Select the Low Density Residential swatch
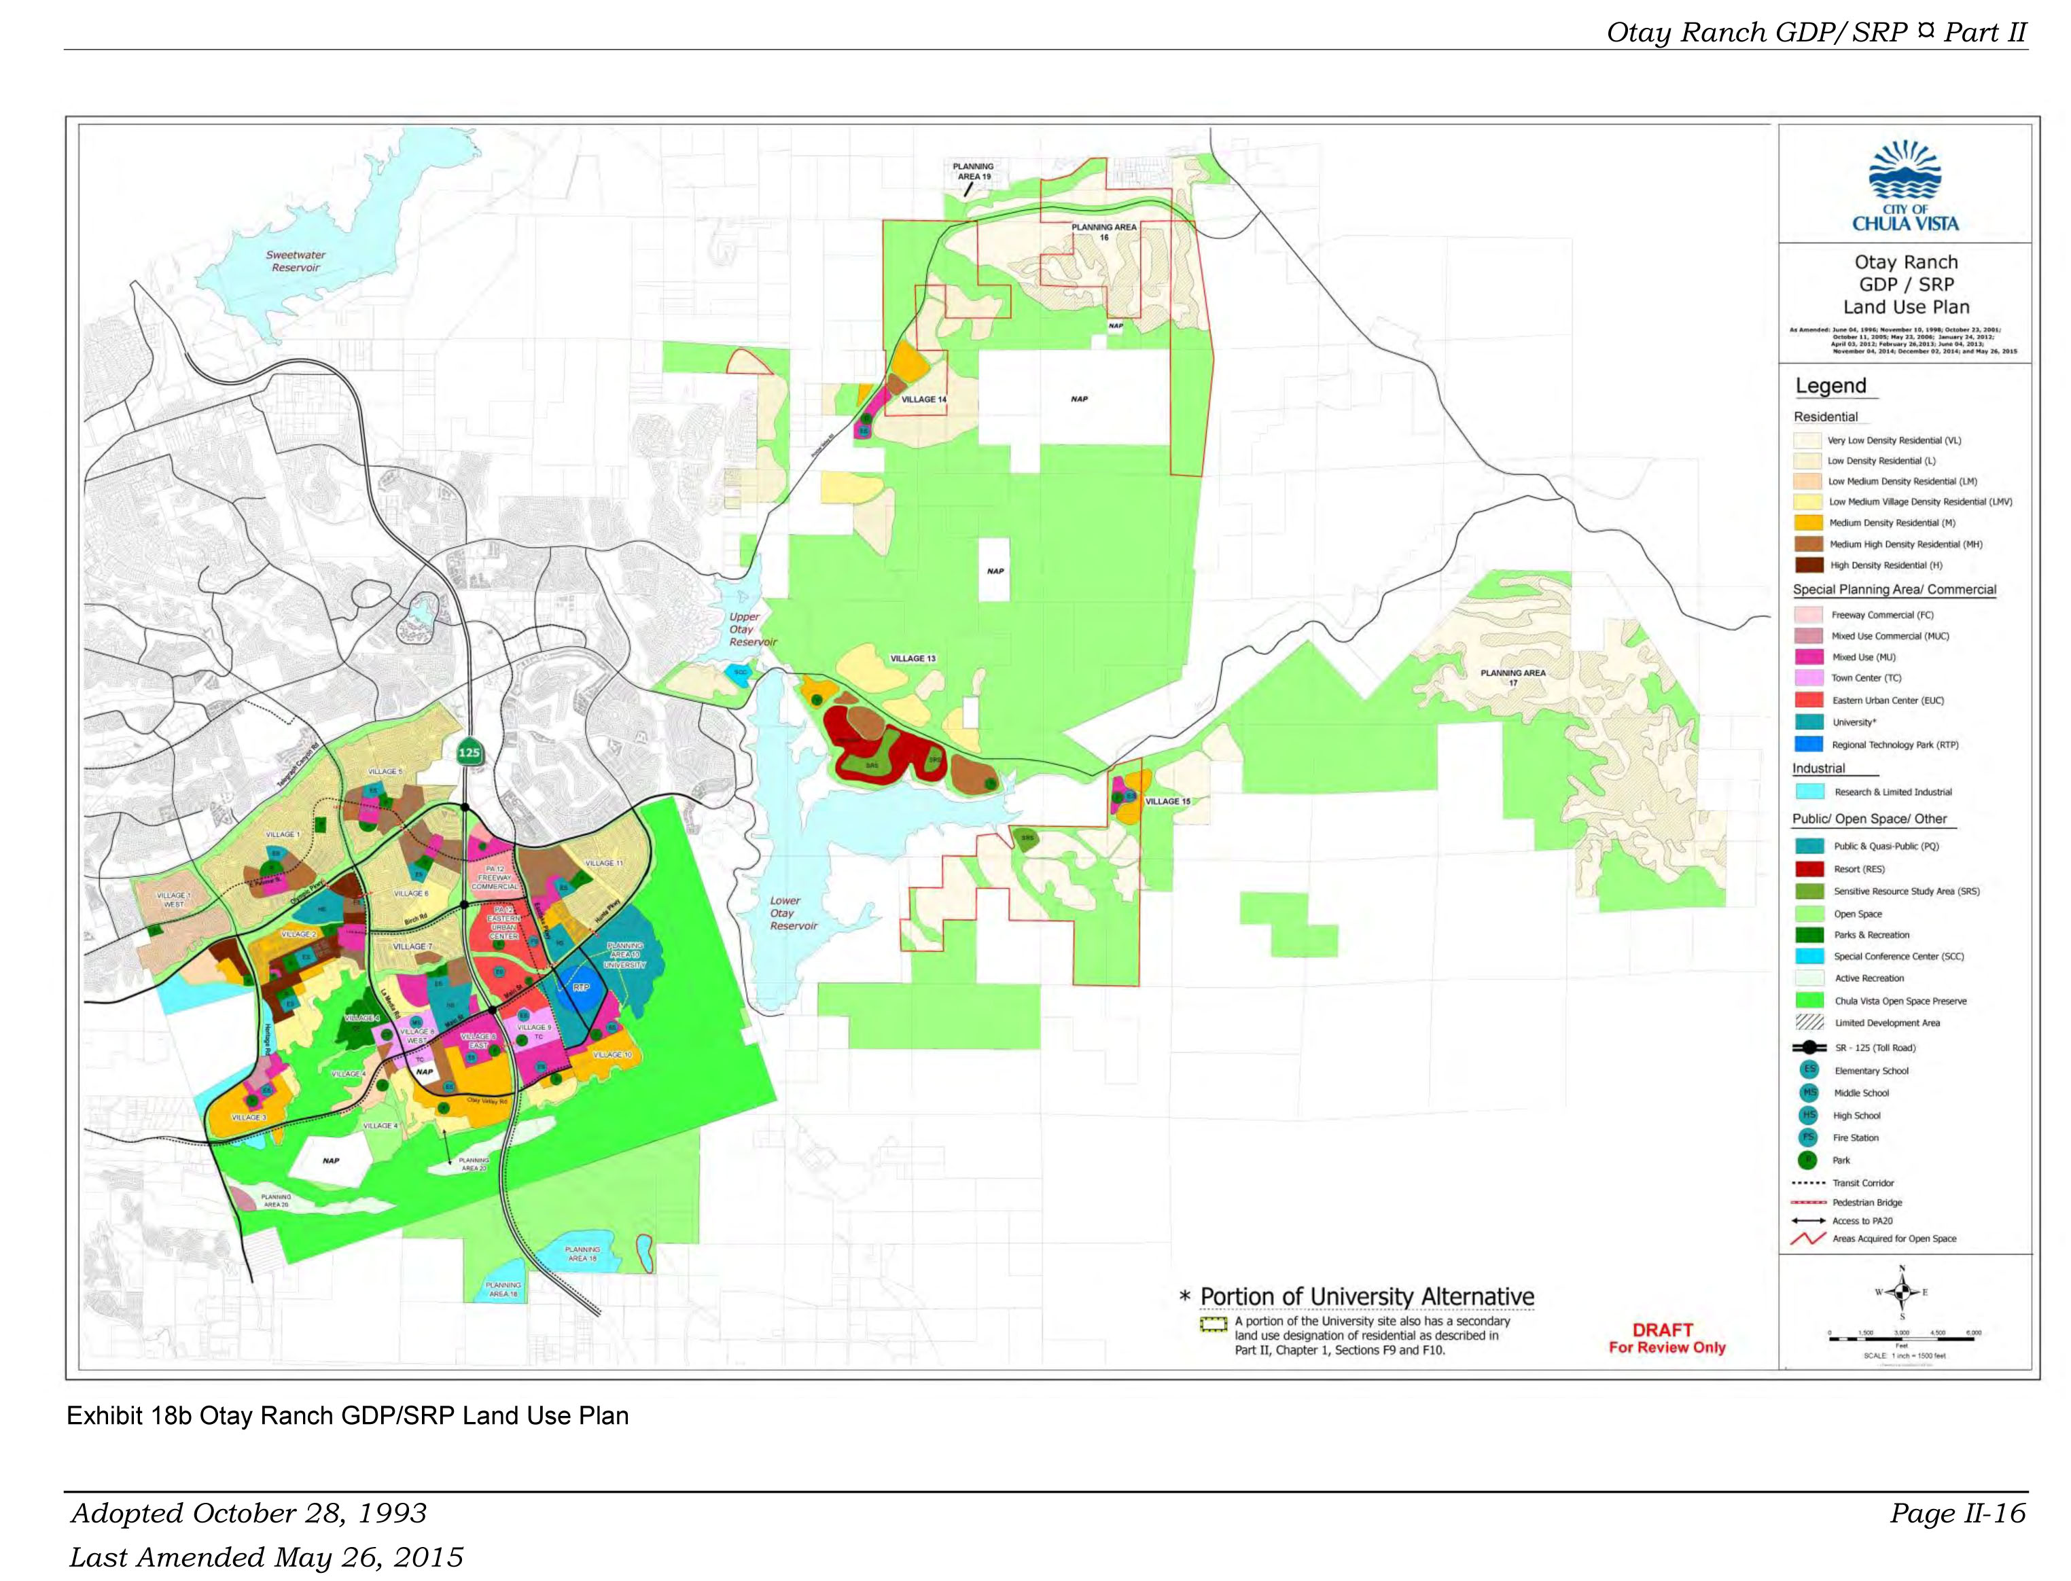Screen dimensions: 2071x1581 (1807, 460)
